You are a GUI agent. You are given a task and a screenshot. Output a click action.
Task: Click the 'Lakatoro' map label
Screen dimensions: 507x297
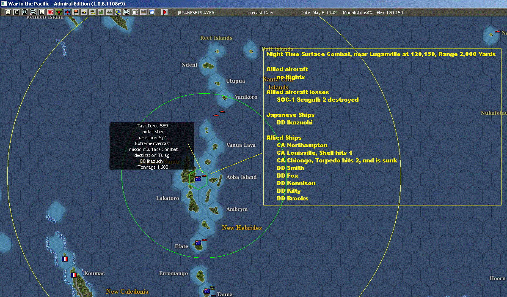coord(168,198)
